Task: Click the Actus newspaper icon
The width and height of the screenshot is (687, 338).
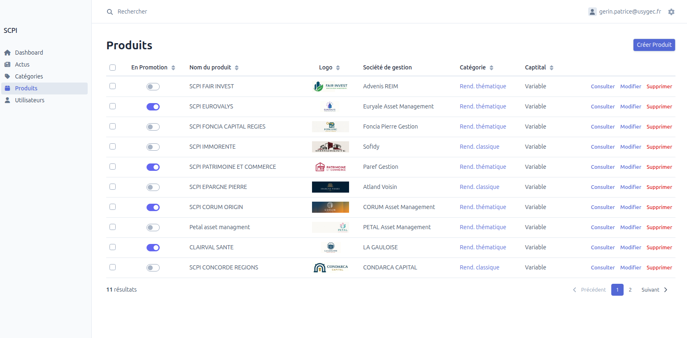Action: pos(7,64)
